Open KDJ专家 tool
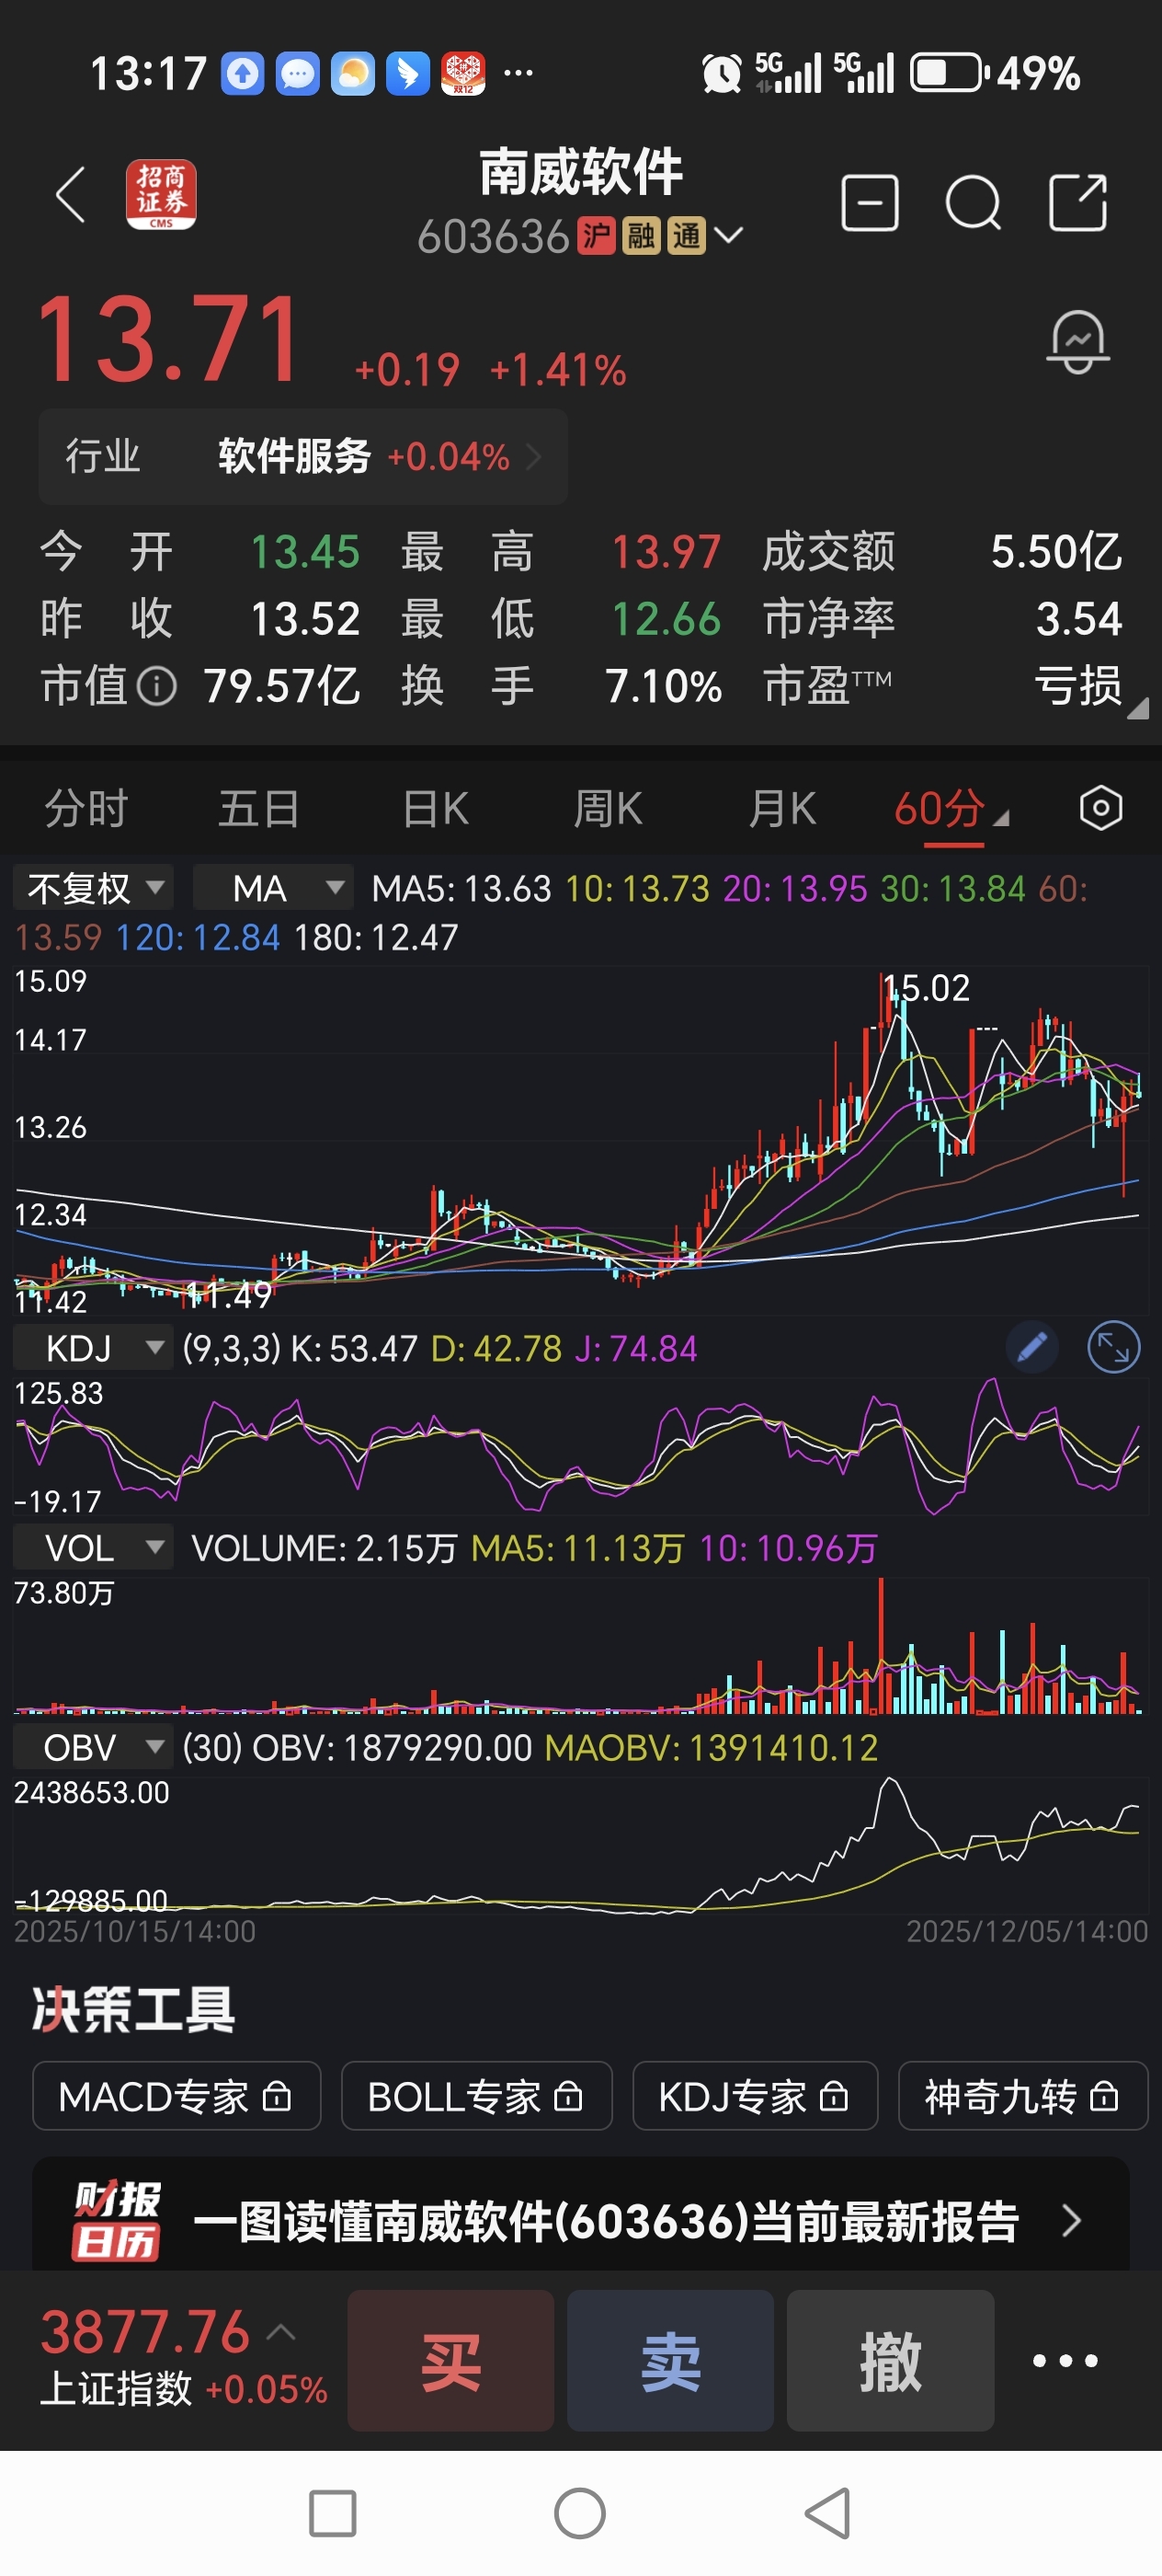 [756, 2096]
